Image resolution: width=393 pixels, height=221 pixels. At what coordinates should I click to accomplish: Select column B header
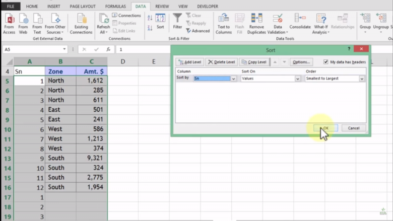[x=60, y=61]
